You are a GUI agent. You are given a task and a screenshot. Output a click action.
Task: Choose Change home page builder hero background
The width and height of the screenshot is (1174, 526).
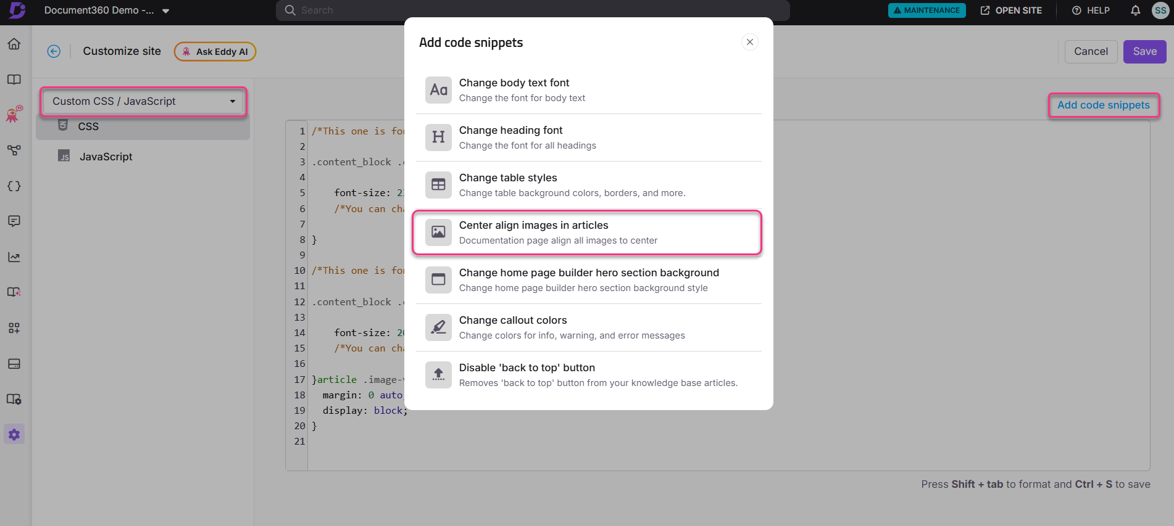[x=588, y=280]
